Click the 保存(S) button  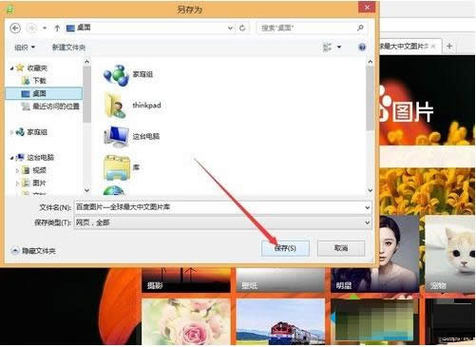(285, 248)
